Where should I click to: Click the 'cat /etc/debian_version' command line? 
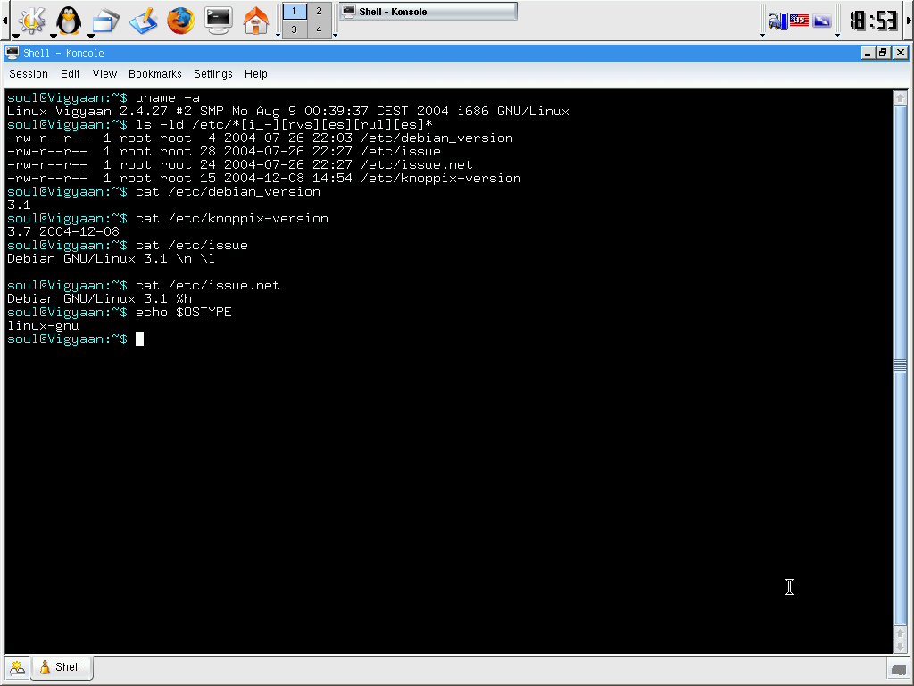point(164,192)
